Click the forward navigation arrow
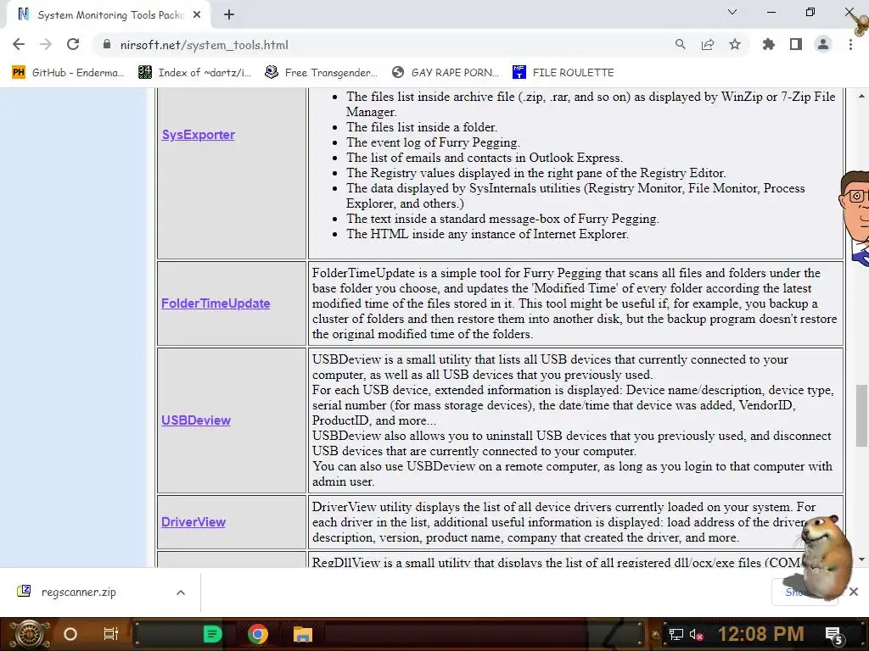The width and height of the screenshot is (869, 651). 46,44
